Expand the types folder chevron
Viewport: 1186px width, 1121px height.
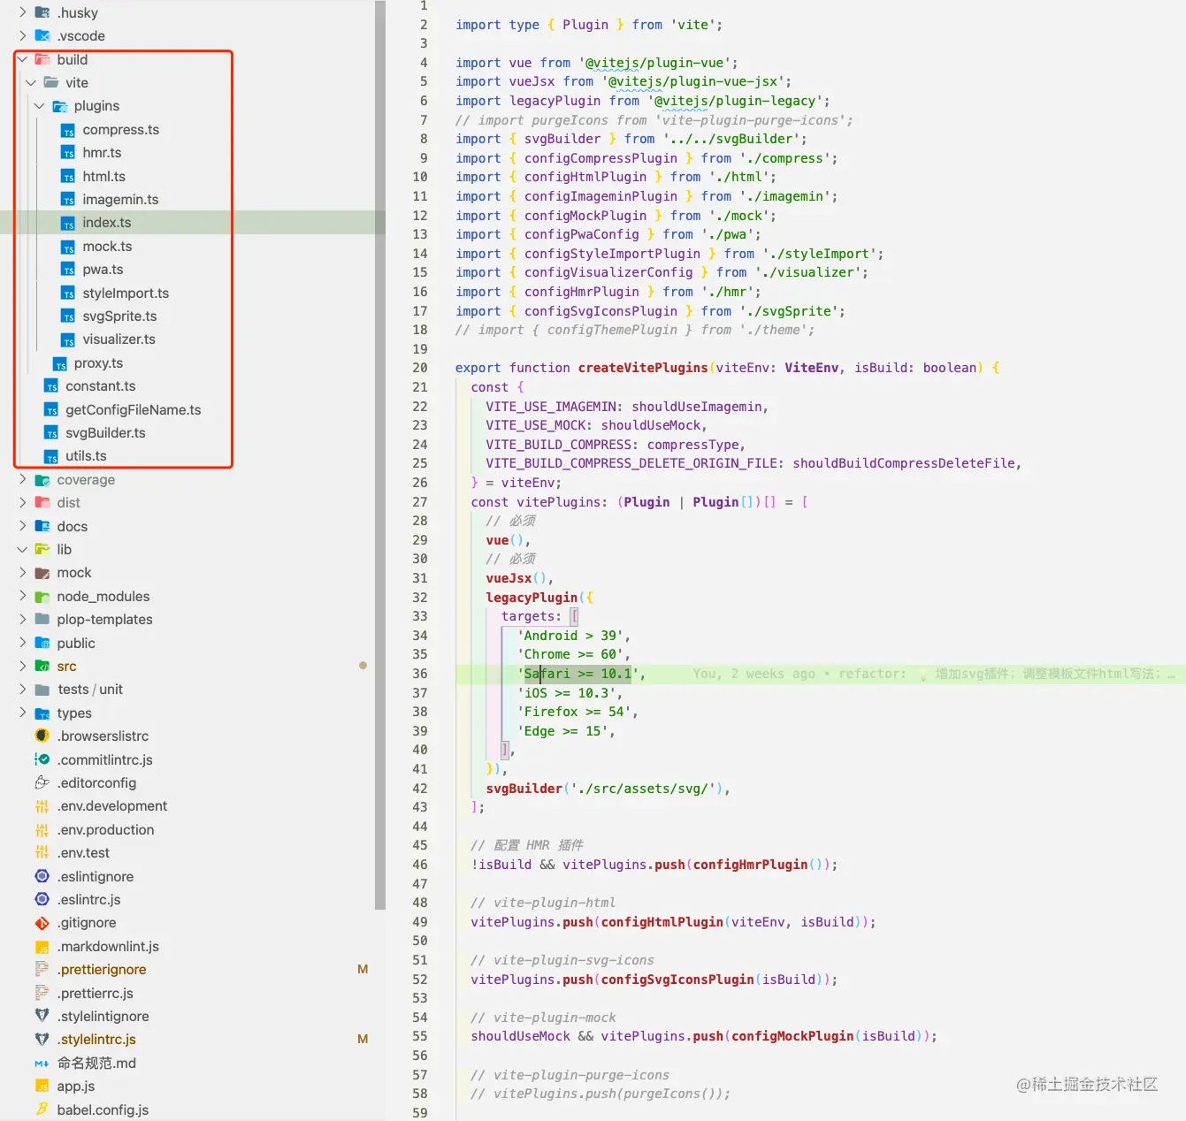[x=22, y=713]
